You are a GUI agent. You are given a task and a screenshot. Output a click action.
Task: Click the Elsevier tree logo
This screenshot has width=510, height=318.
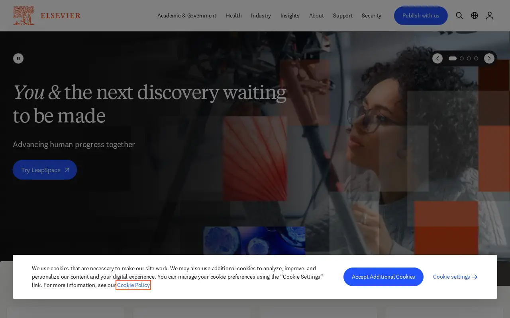pos(24,16)
